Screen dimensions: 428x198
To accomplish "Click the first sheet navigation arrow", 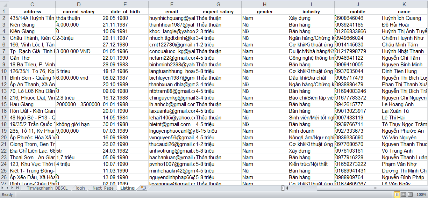I will [3, 188].
